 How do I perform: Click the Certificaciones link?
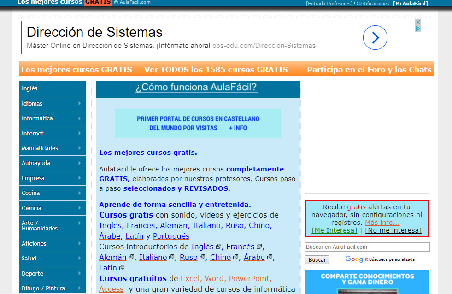click(373, 4)
